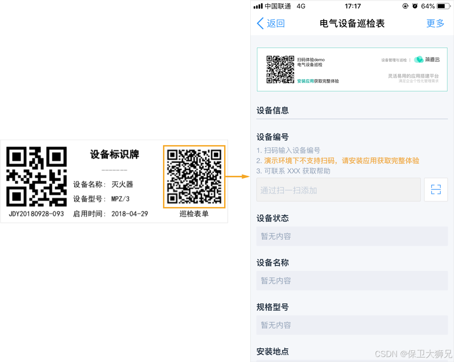Click the 扫码体验demo banner text
The image size is (454, 362).
tap(311, 60)
